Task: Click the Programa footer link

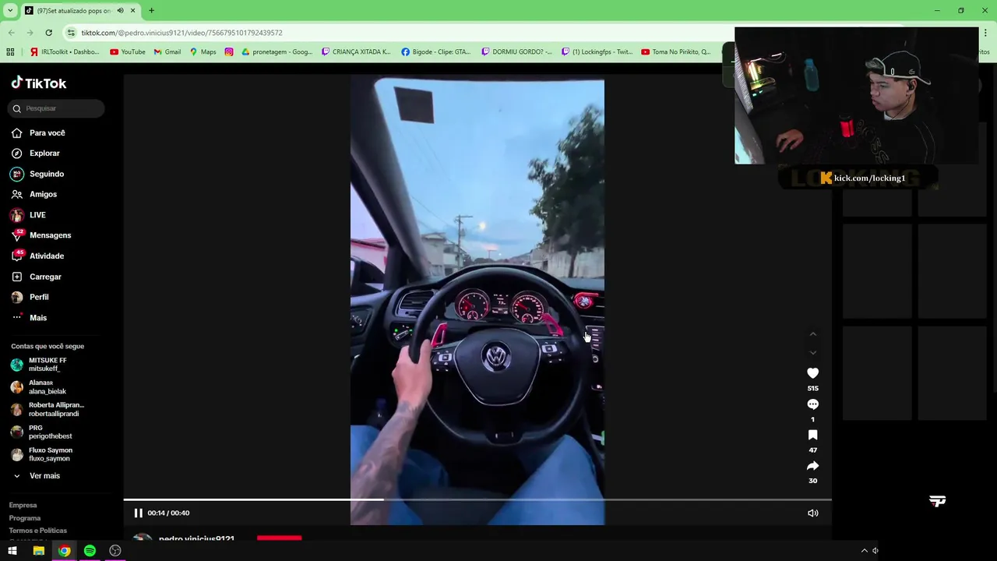Action: (25, 518)
